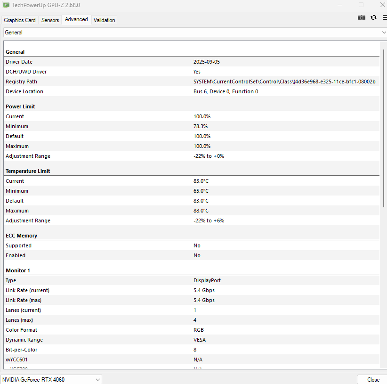The width and height of the screenshot is (387, 384).
Task: Select the Power Limit Minimum value 78.3%
Action: pyautogui.click(x=201, y=126)
